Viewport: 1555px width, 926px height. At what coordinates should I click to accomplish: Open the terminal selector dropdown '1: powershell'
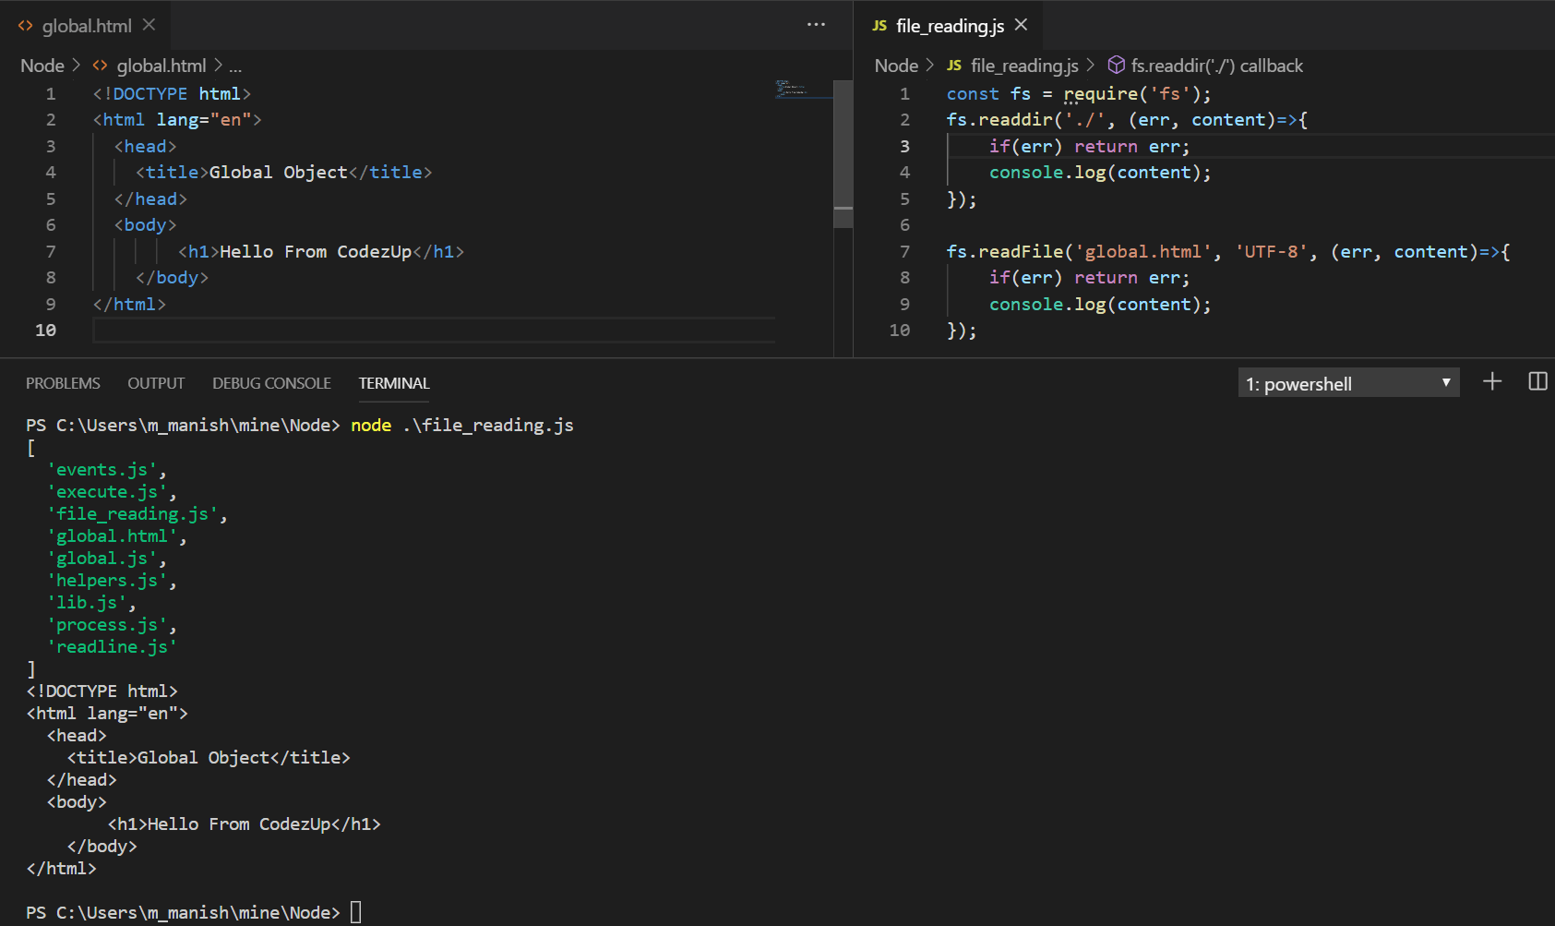tap(1348, 383)
